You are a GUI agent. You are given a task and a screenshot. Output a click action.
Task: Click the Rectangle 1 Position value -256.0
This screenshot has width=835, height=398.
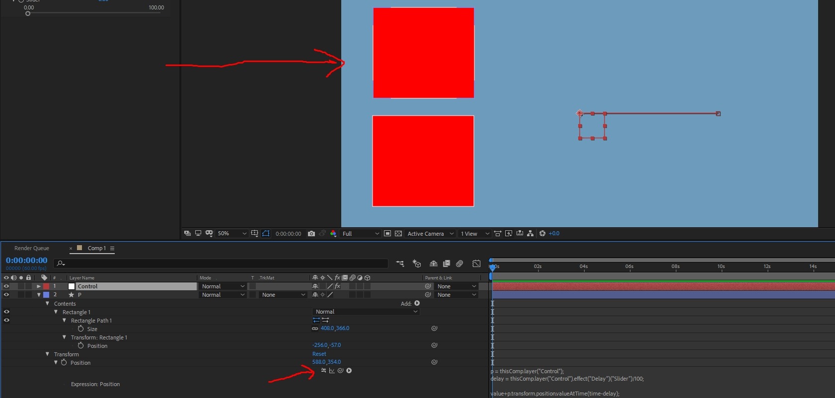click(320, 345)
